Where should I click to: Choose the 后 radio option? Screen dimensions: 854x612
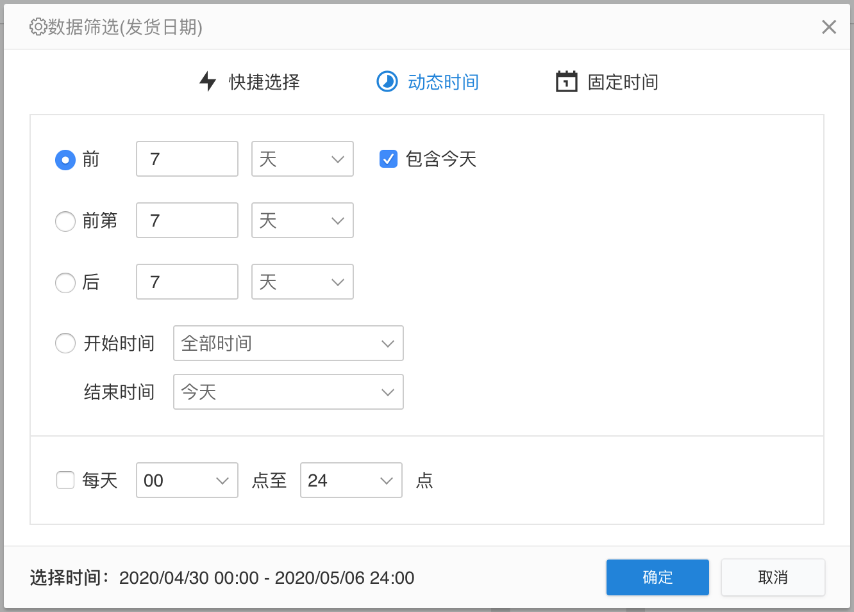pos(65,282)
